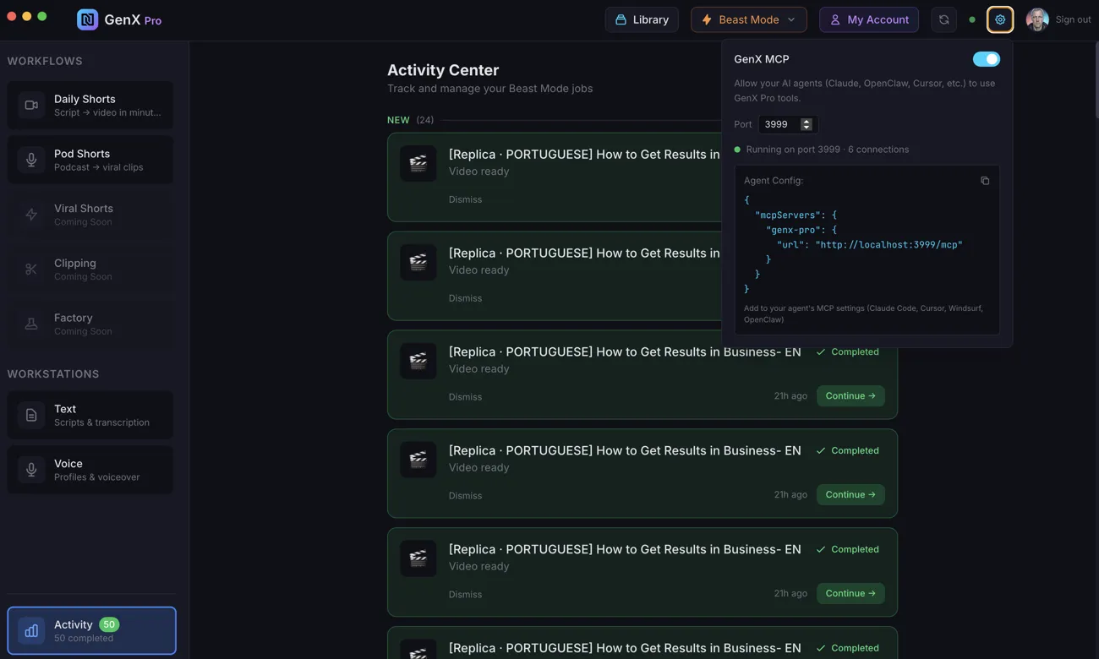Open the Beast Mode dropdown
This screenshot has width=1099, height=659.
(x=748, y=19)
